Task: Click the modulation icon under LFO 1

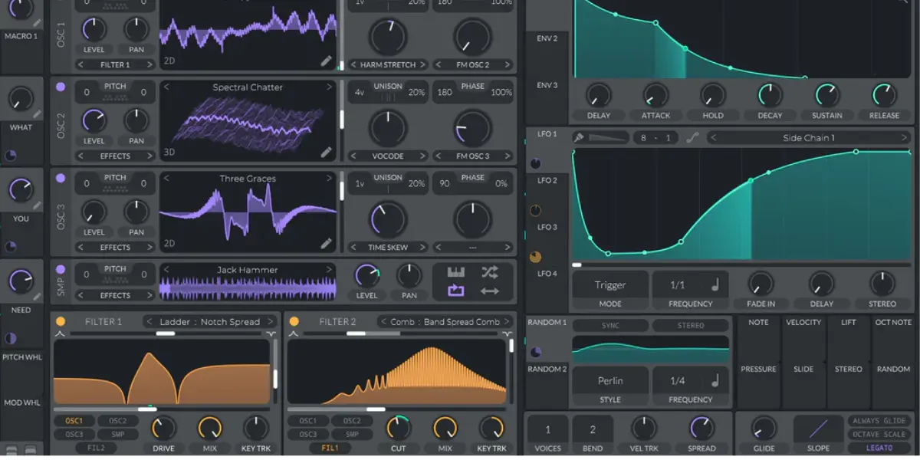Action: (535, 164)
